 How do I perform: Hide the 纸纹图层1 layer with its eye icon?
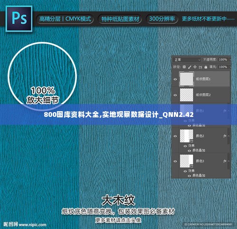pos(175,79)
